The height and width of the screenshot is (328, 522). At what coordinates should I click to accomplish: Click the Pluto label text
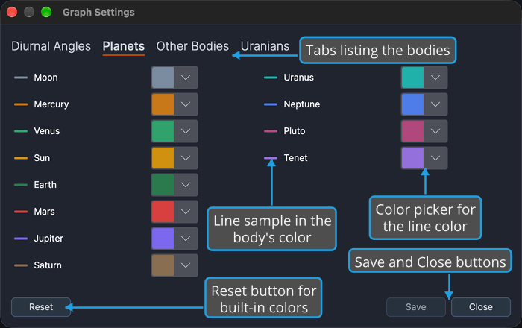tap(295, 131)
